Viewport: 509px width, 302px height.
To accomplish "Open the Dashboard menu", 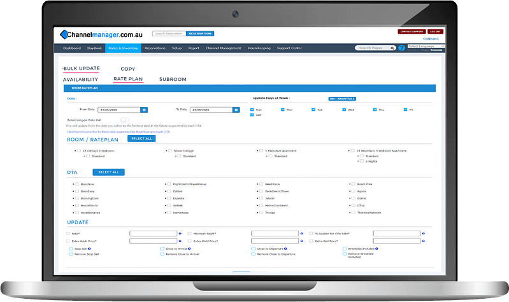I will [x=72, y=48].
